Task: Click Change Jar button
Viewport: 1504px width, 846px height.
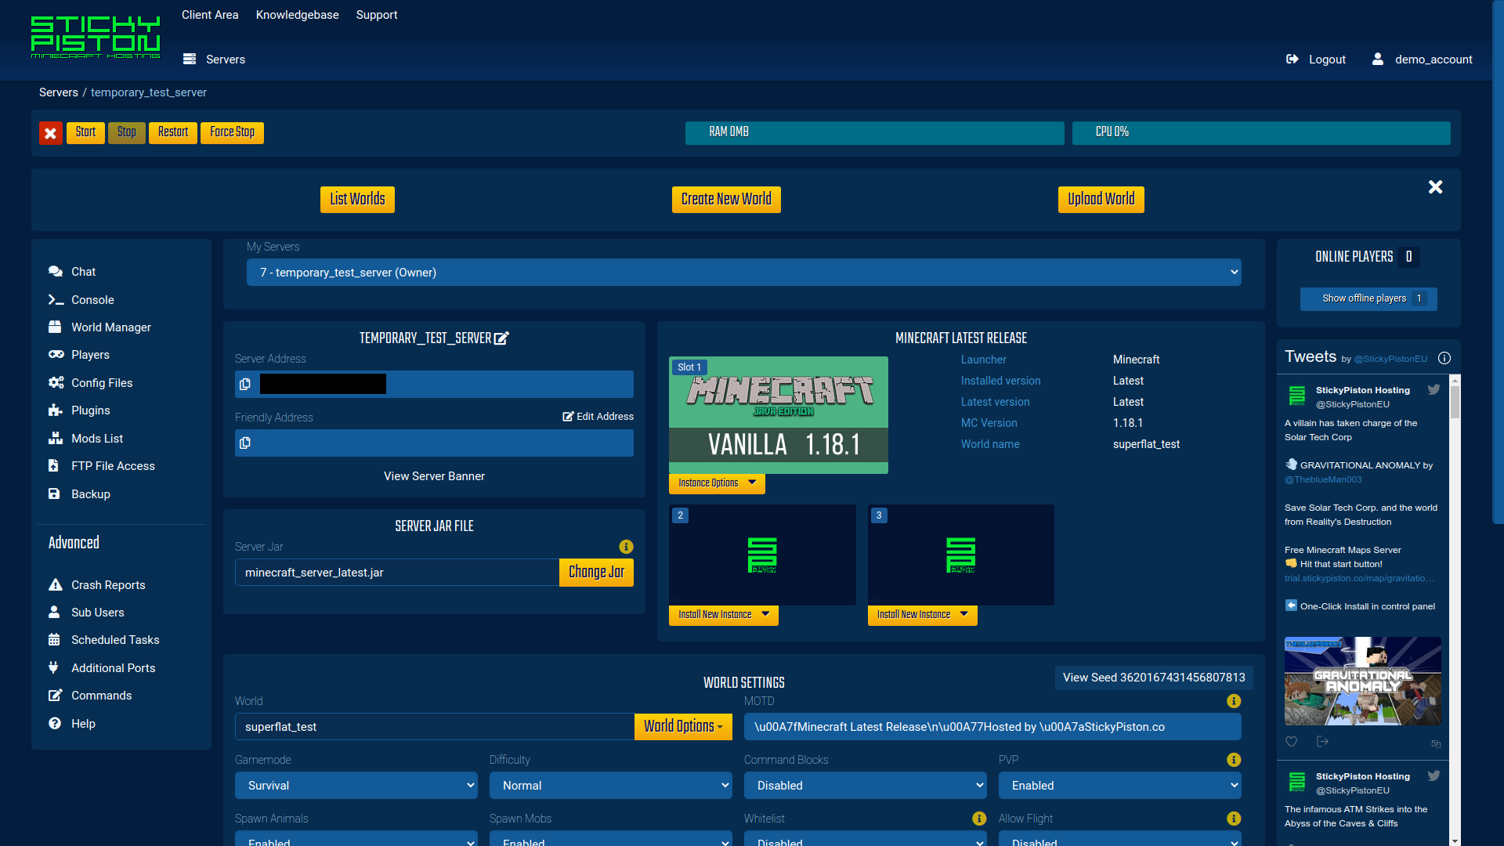Action: 596,571
